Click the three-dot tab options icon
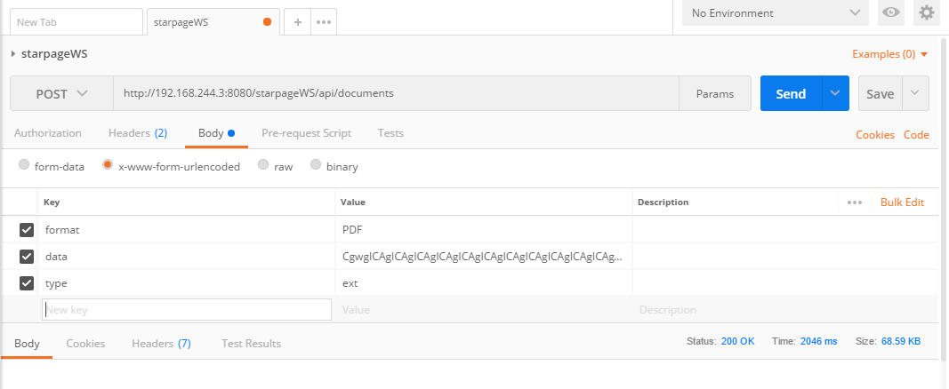Viewport: 949px width, 389px height. pos(324,22)
